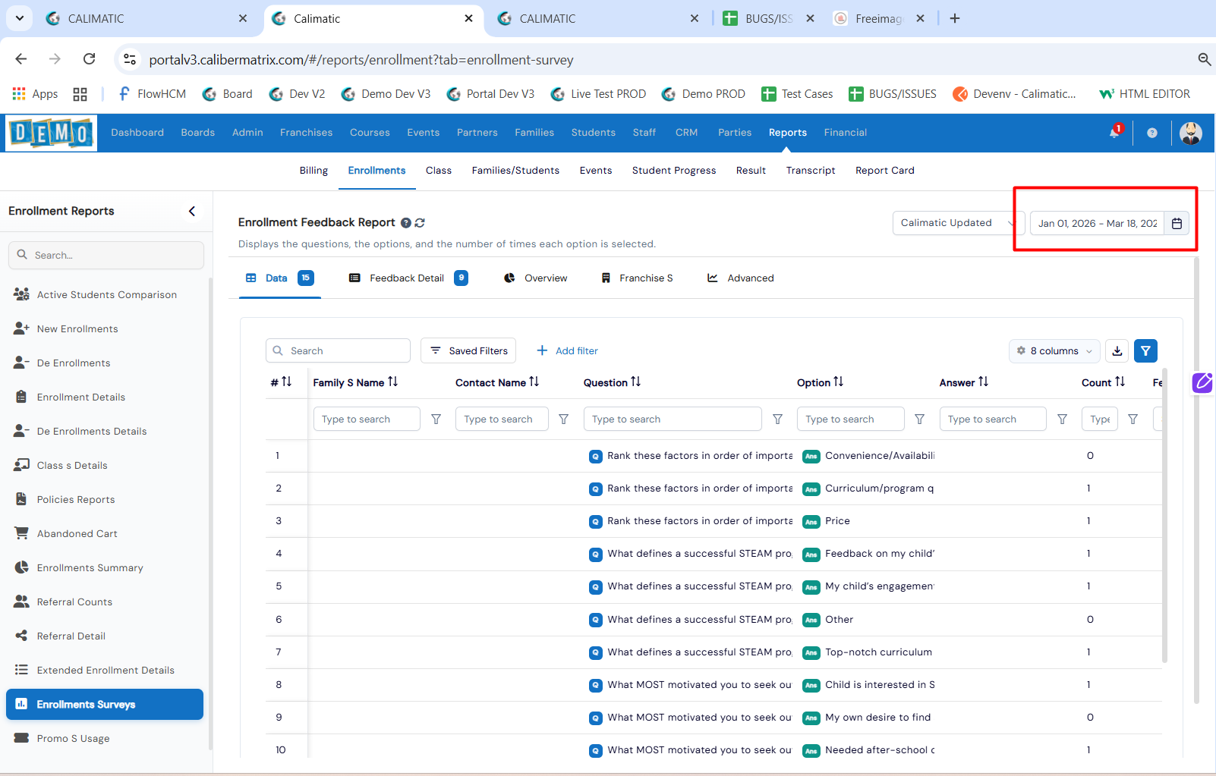
Task: Open the Student Progress report tab
Action: tap(673, 171)
